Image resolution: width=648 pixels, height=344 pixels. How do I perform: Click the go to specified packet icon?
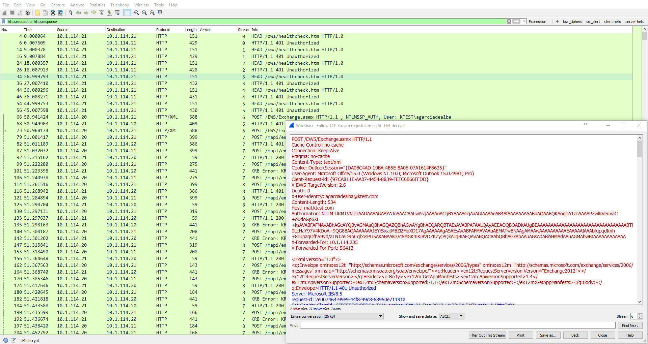[x=94, y=13]
